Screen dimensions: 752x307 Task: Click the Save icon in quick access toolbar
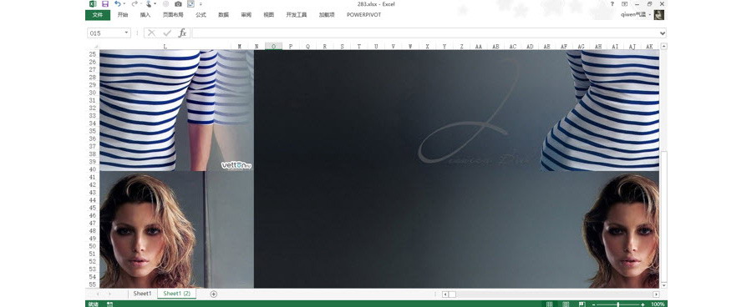coord(105,4)
